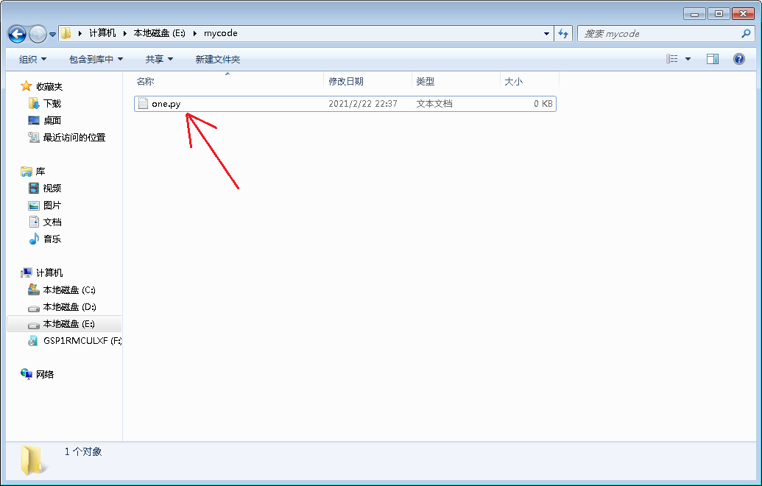Select 收藏夹 in the navigation pane
Screen dimensions: 762x486
point(49,86)
